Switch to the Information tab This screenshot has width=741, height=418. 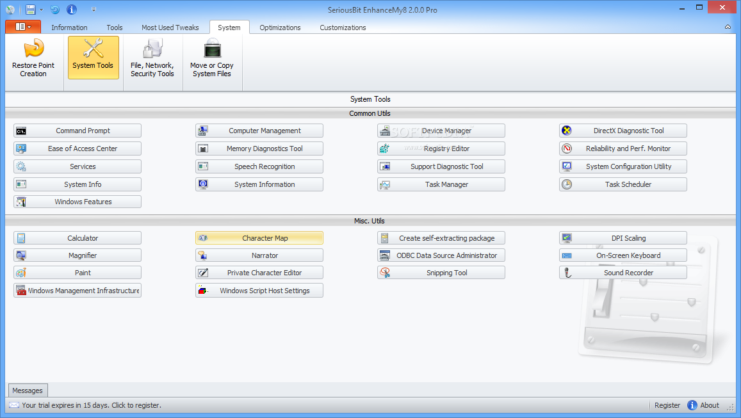(69, 28)
